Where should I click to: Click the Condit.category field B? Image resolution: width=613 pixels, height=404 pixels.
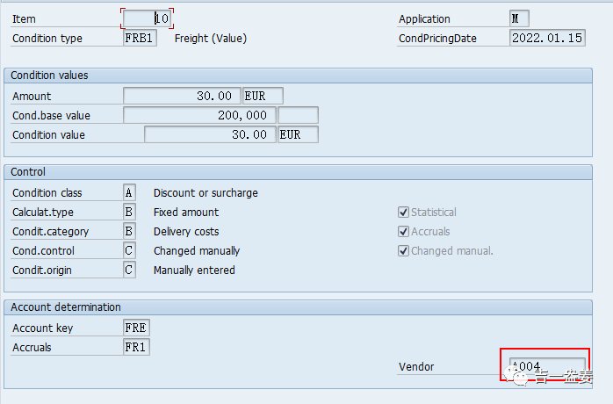click(129, 231)
